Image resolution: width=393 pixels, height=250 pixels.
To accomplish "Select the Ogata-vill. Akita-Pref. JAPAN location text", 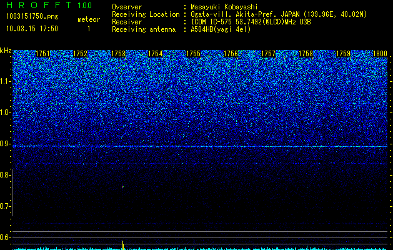I will 279,14.
